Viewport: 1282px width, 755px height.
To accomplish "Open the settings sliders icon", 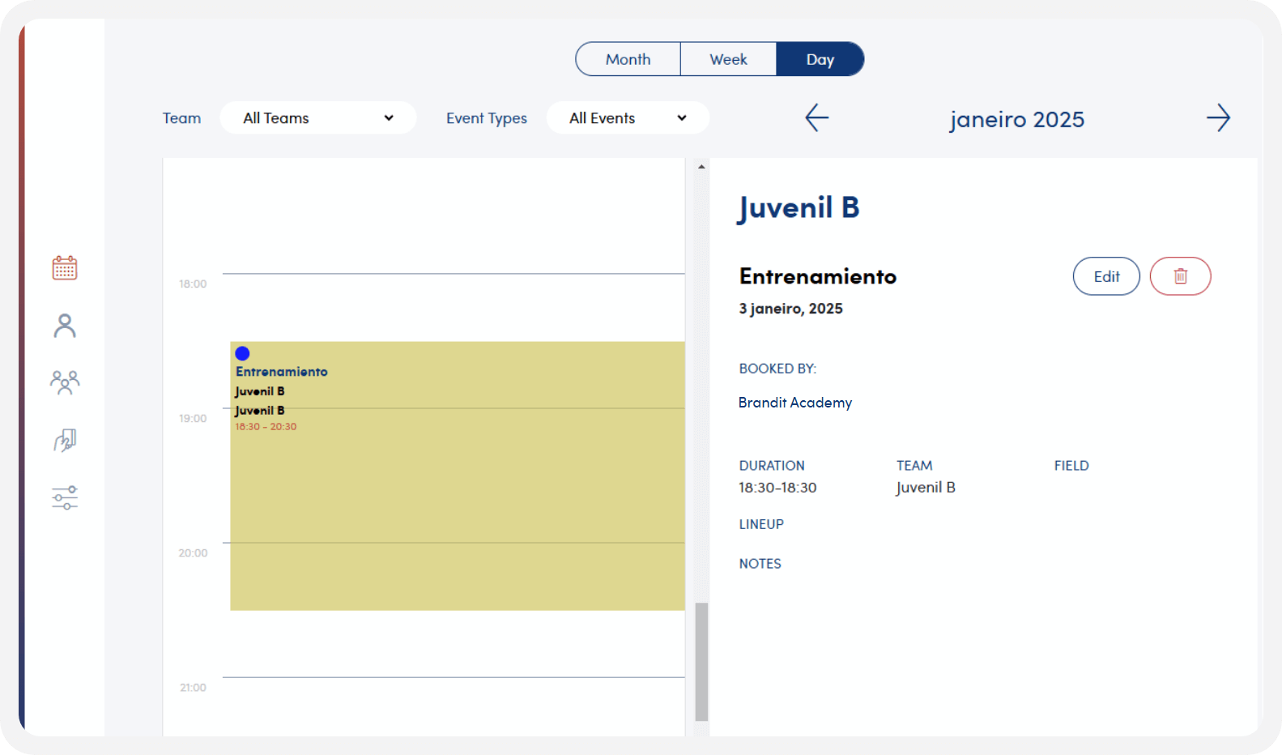I will [65, 497].
